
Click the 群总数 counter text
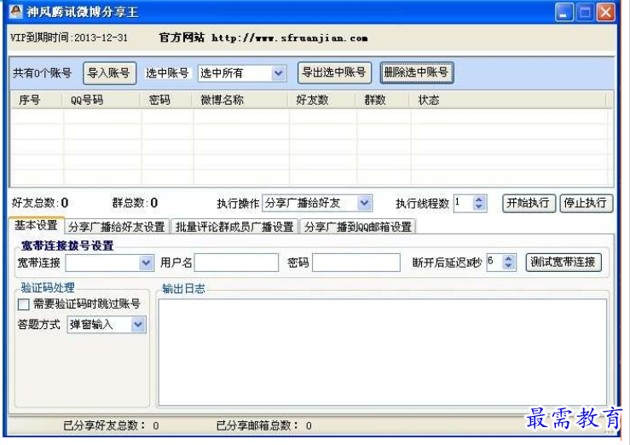[x=135, y=203]
